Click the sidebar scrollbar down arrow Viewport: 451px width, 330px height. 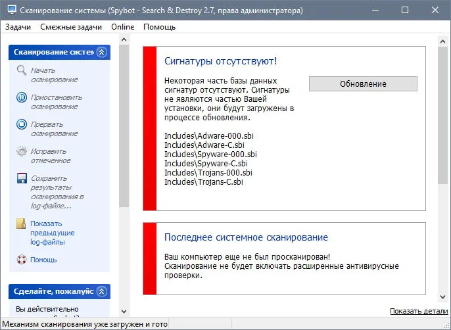tap(124, 312)
